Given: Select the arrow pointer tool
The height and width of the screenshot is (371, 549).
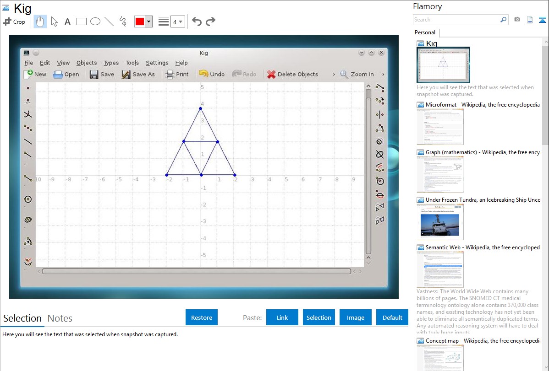Looking at the screenshot, I should (54, 22).
